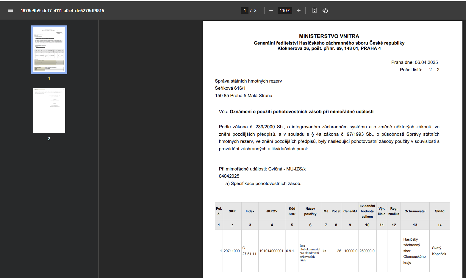
Task: Click the date 06.04.2025 in the document
Action: tap(426, 62)
